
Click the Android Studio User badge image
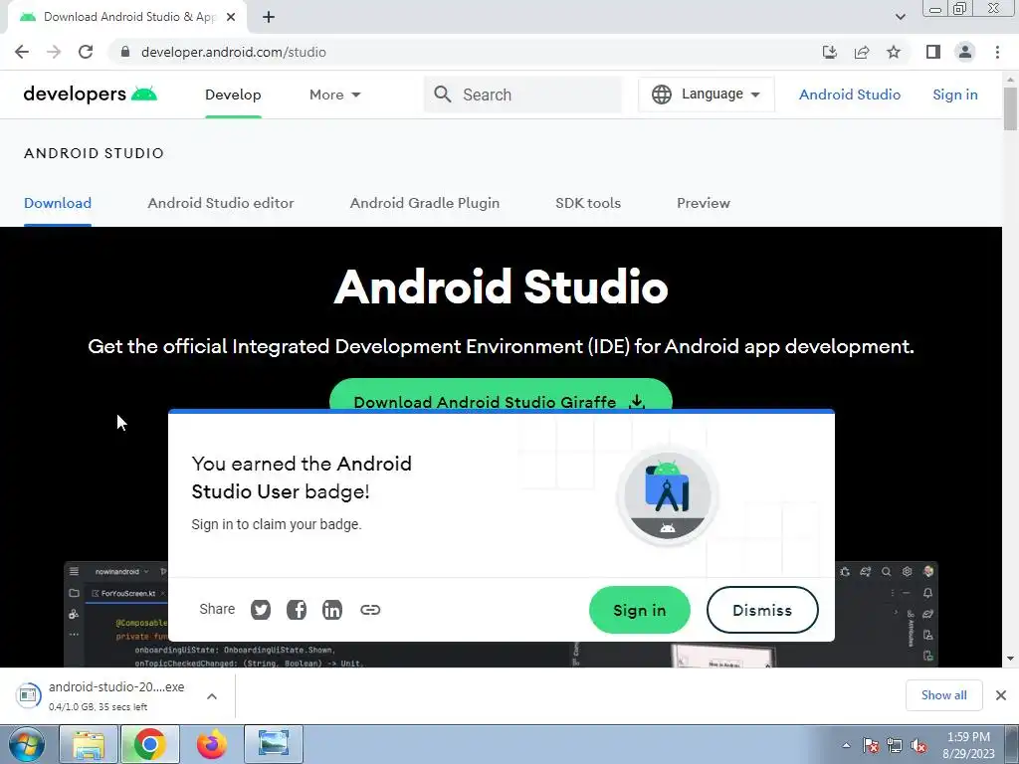pyautogui.click(x=668, y=495)
